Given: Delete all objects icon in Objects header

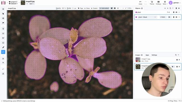Looking at the screenshot, I should pyautogui.click(x=176, y=8).
